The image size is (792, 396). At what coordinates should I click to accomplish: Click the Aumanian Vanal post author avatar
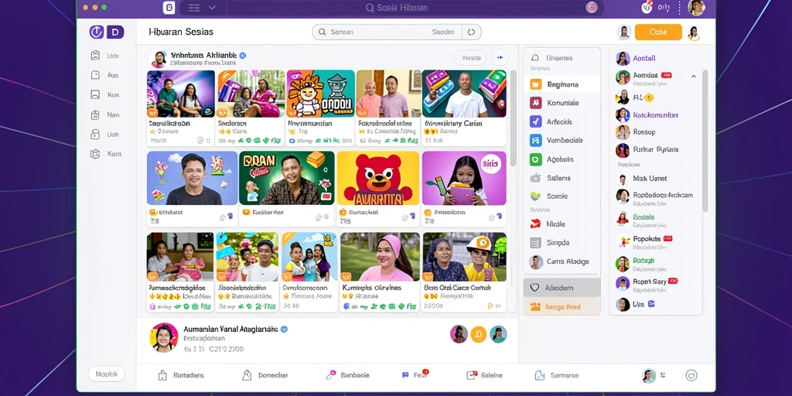[164, 337]
